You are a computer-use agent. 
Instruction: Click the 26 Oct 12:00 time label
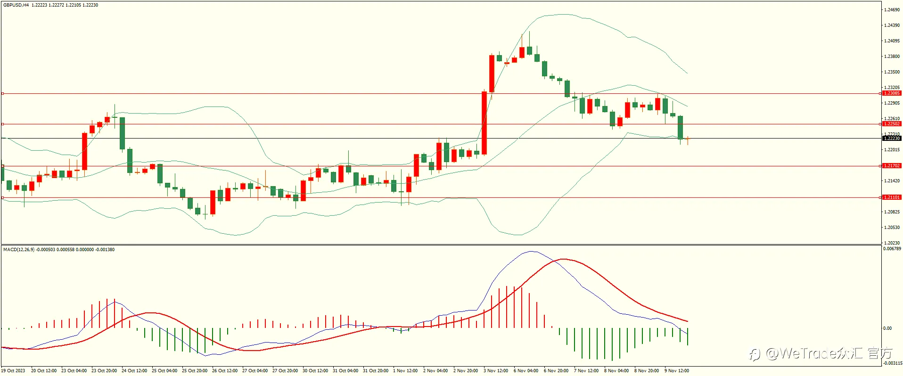(x=225, y=371)
